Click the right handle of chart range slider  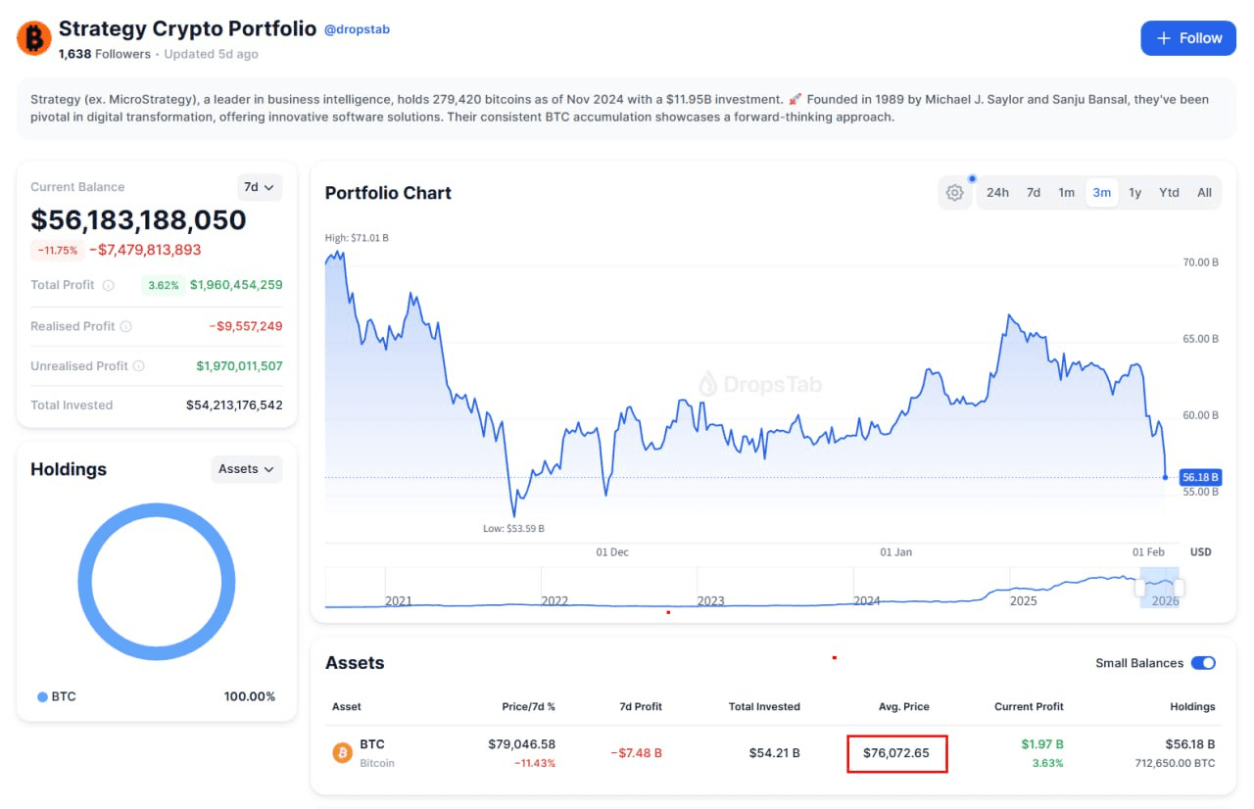tap(1179, 588)
